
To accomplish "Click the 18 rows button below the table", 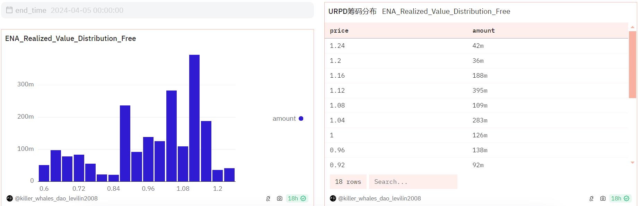I will [348, 182].
